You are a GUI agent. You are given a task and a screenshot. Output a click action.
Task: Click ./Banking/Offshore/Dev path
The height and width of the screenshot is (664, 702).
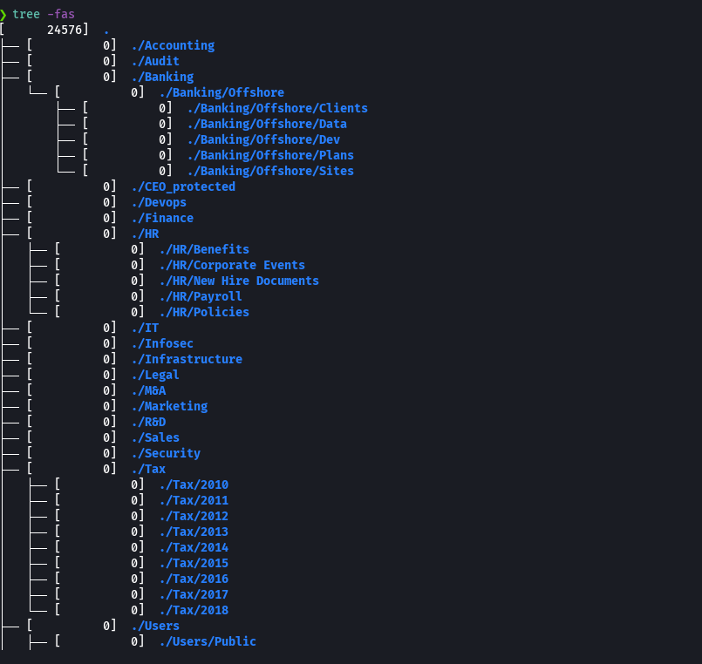(263, 139)
